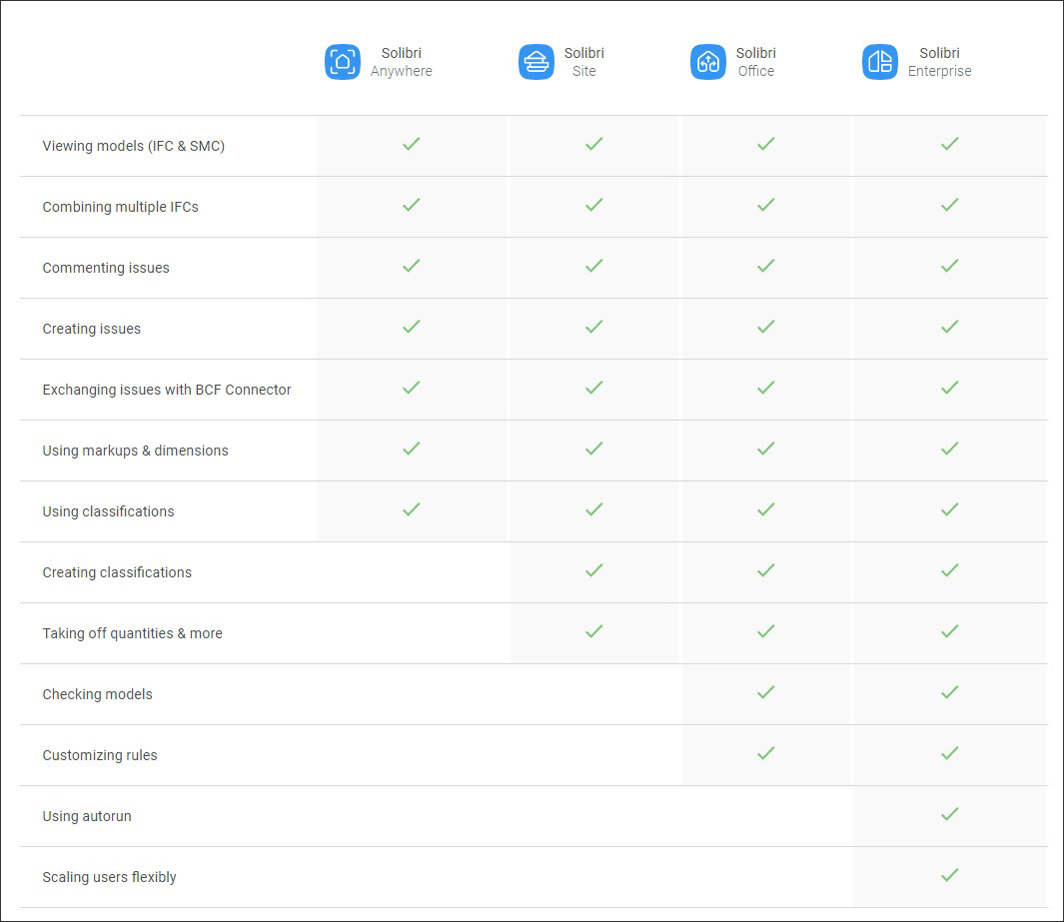Click Enterprise checkmark for Combining multiple IFCs

950,205
